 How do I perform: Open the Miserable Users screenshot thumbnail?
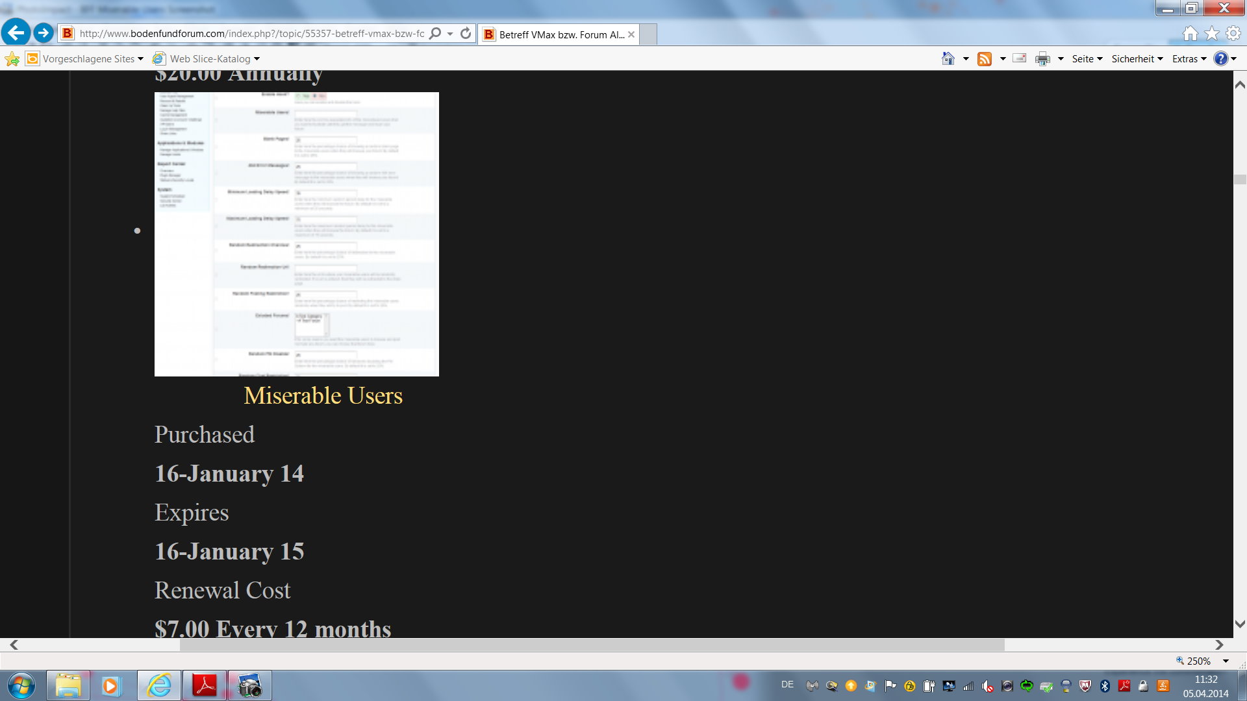point(296,234)
